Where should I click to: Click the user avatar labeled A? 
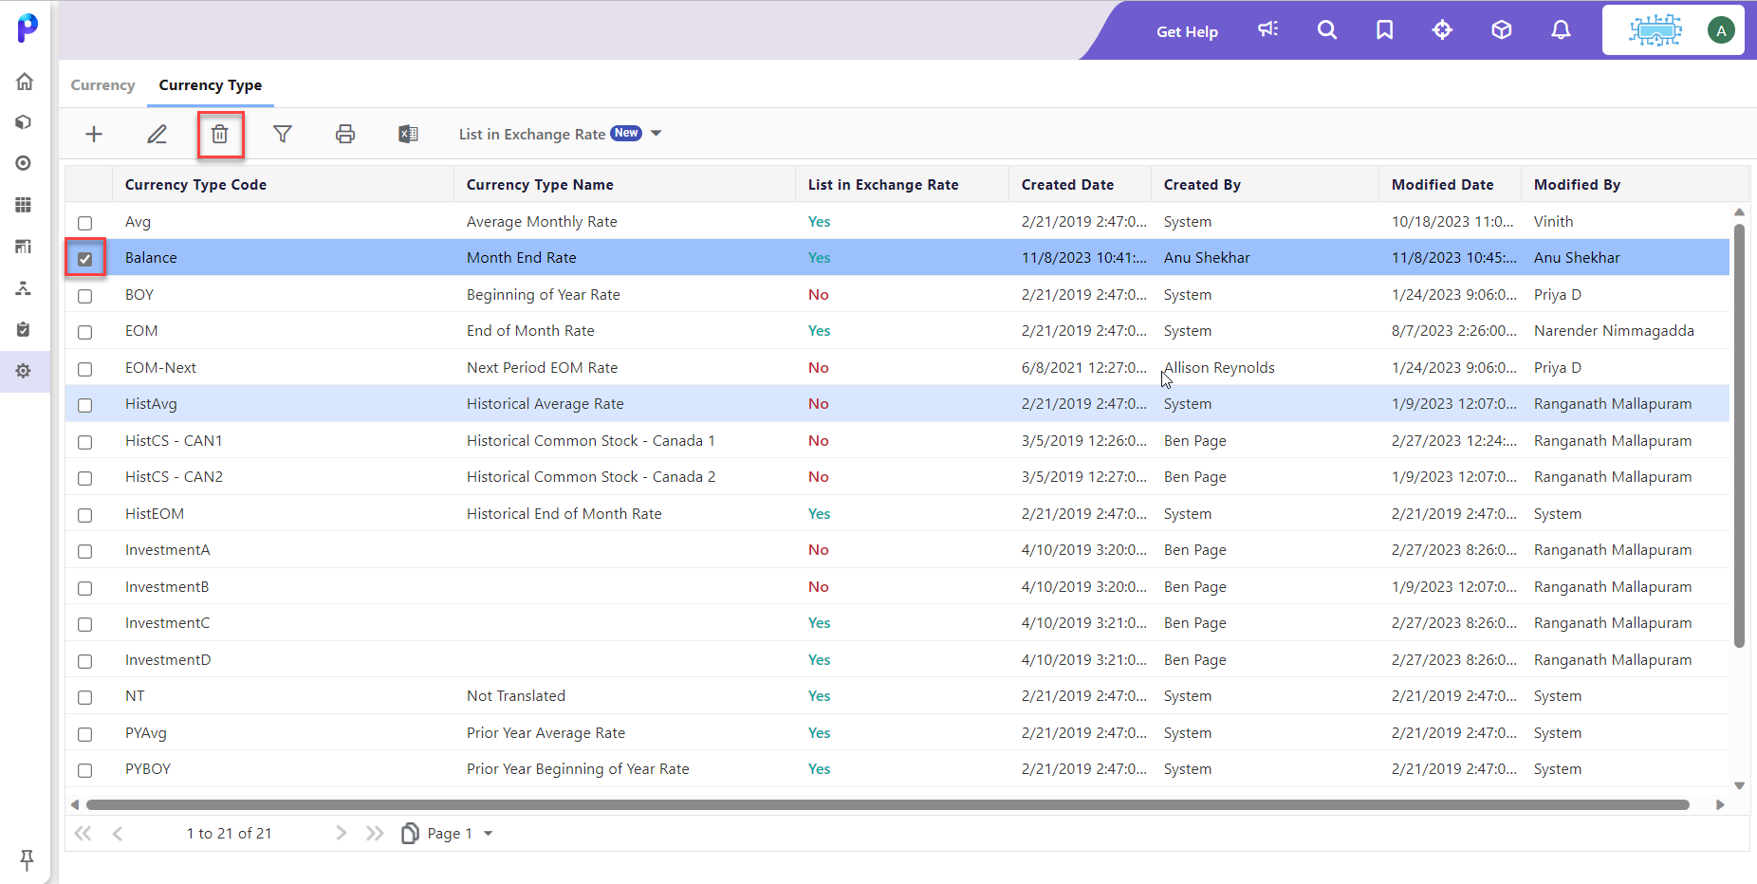pos(1721,30)
